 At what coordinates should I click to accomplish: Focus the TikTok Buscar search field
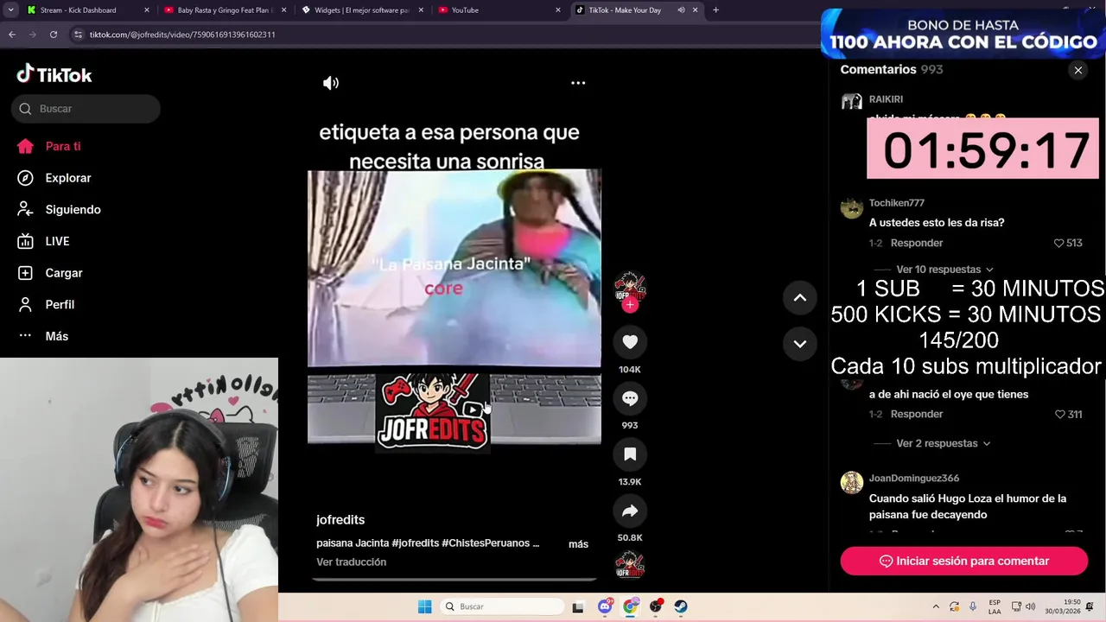pyautogui.click(x=86, y=109)
